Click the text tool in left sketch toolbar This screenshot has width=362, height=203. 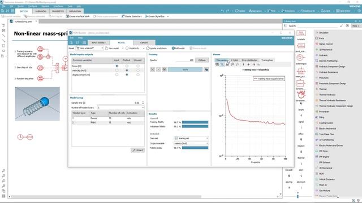[x=3, y=25]
